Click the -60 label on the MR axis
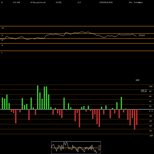154x154 pixels. [x=150, y=126]
